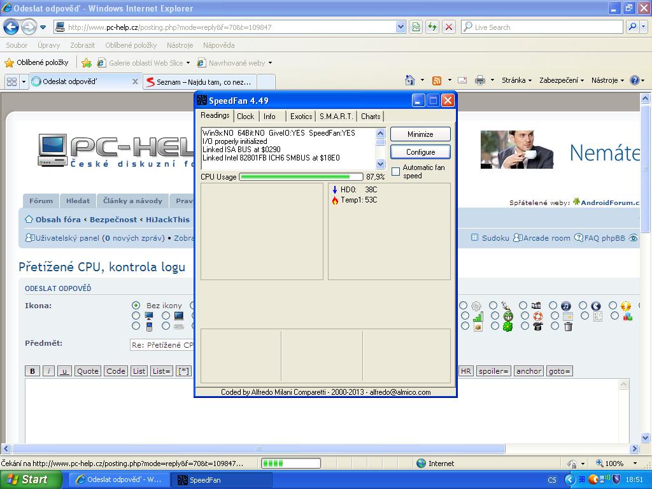Viewport: 652px width, 489px height.
Task: Open the SpeedFan Charts tab
Action: 371,117
